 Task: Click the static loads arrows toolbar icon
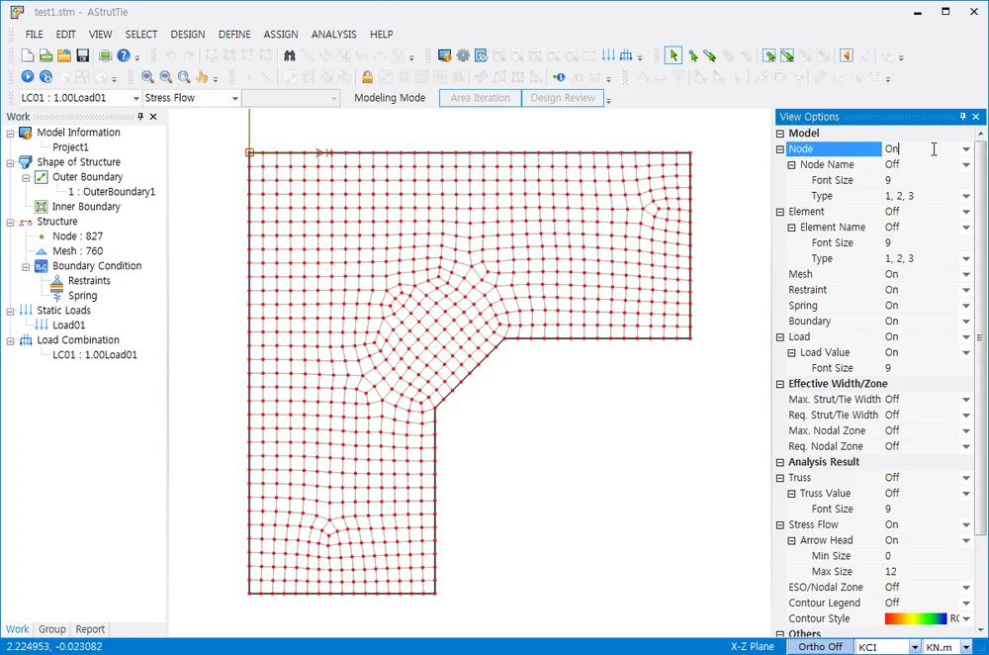pos(608,56)
